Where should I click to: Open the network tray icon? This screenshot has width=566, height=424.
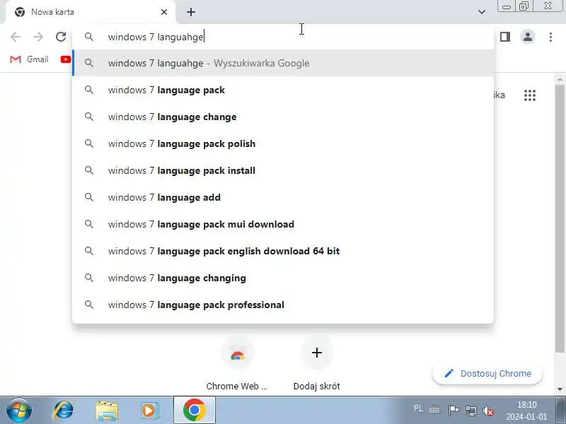(x=471, y=411)
